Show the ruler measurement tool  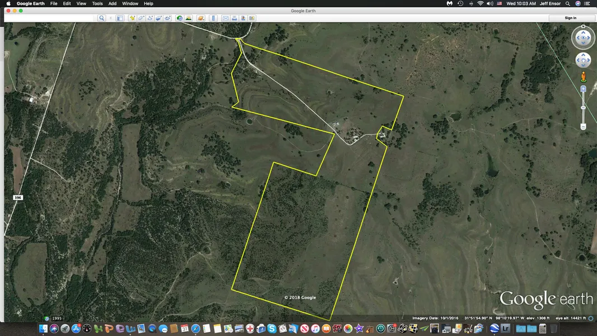[x=213, y=18]
